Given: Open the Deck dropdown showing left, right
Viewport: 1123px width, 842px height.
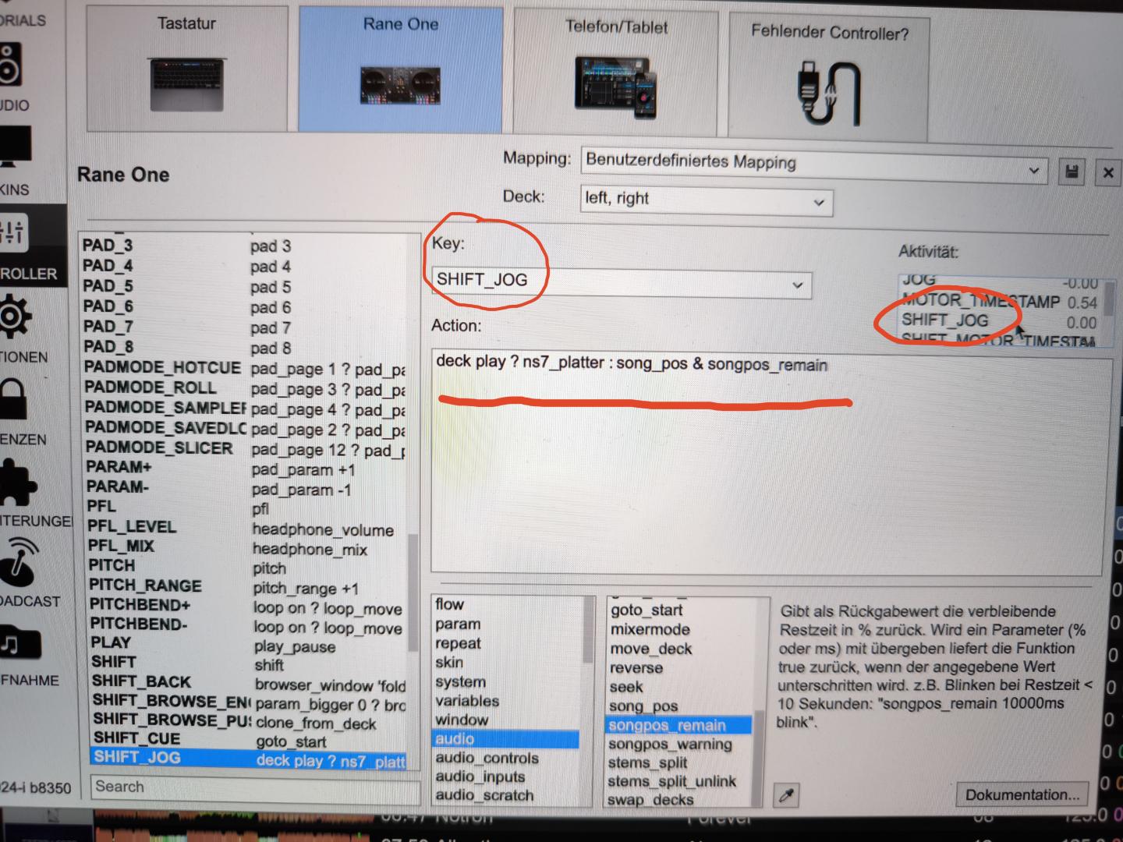Looking at the screenshot, I should 707,200.
